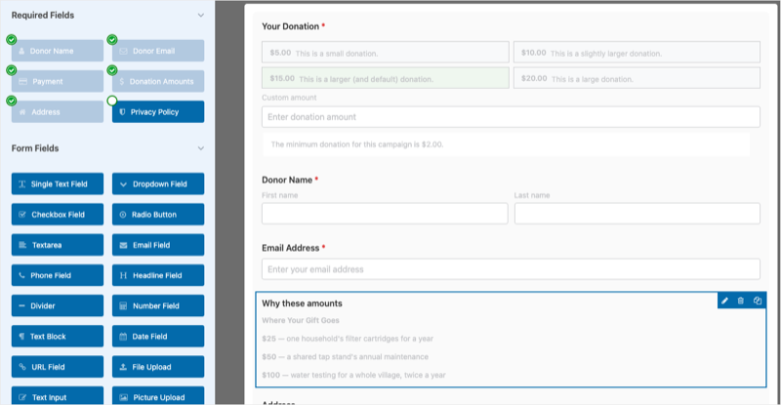The image size is (781, 405).
Task: Insert a Date Field
Action: (158, 337)
